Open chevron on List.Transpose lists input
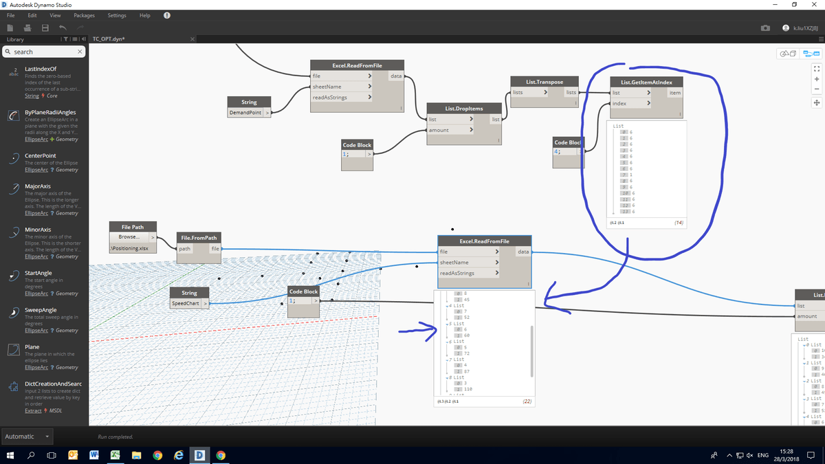The image size is (825, 464). [545, 92]
